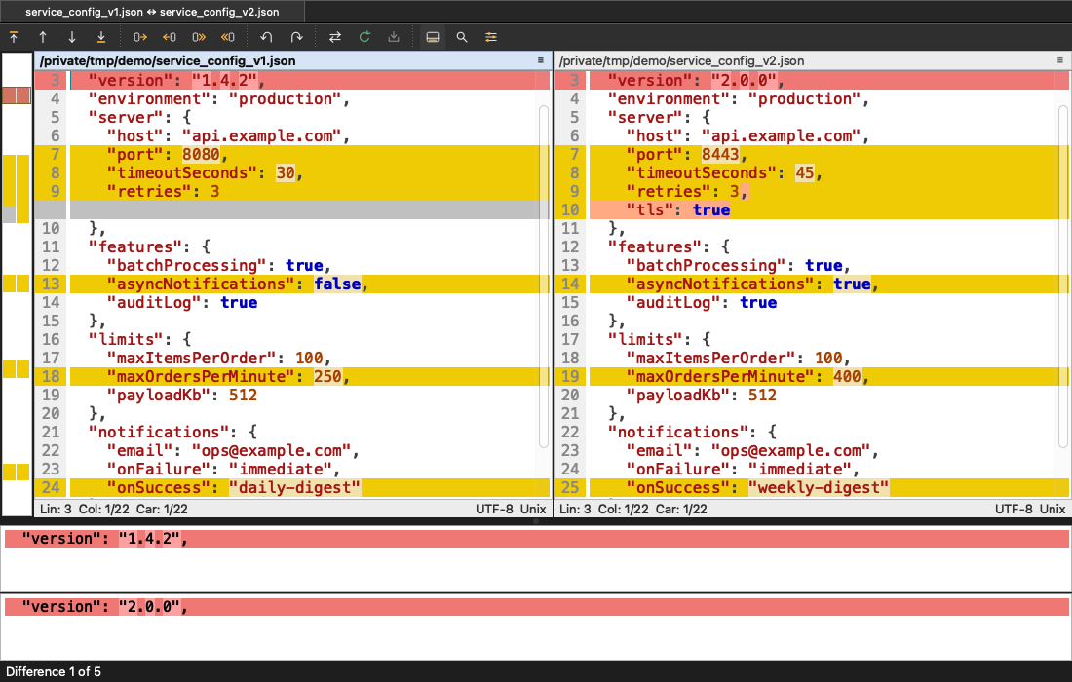Click right pane "Lin: 3 Col: 1/22" status
The width and height of the screenshot is (1072, 682).
tap(604, 510)
